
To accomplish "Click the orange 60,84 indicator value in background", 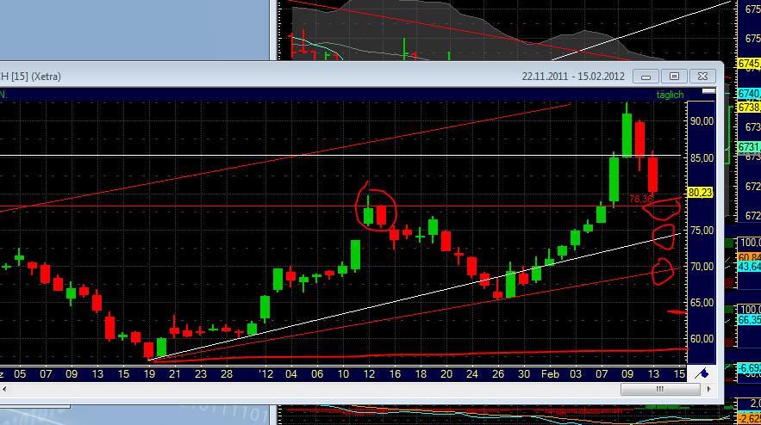I will click(749, 256).
